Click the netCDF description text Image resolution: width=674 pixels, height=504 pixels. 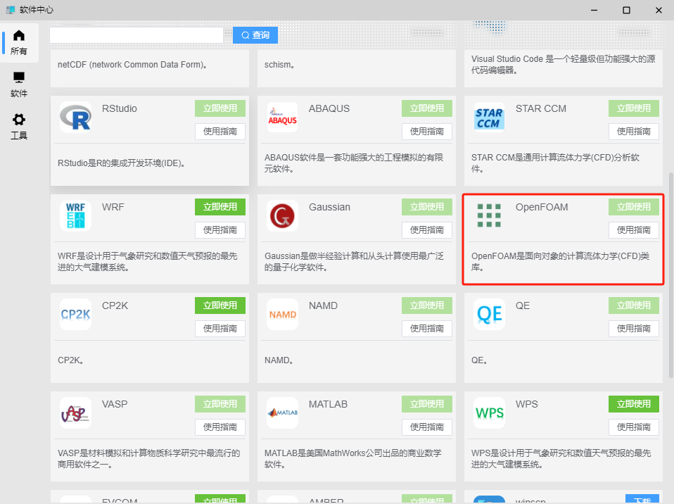coord(133,65)
